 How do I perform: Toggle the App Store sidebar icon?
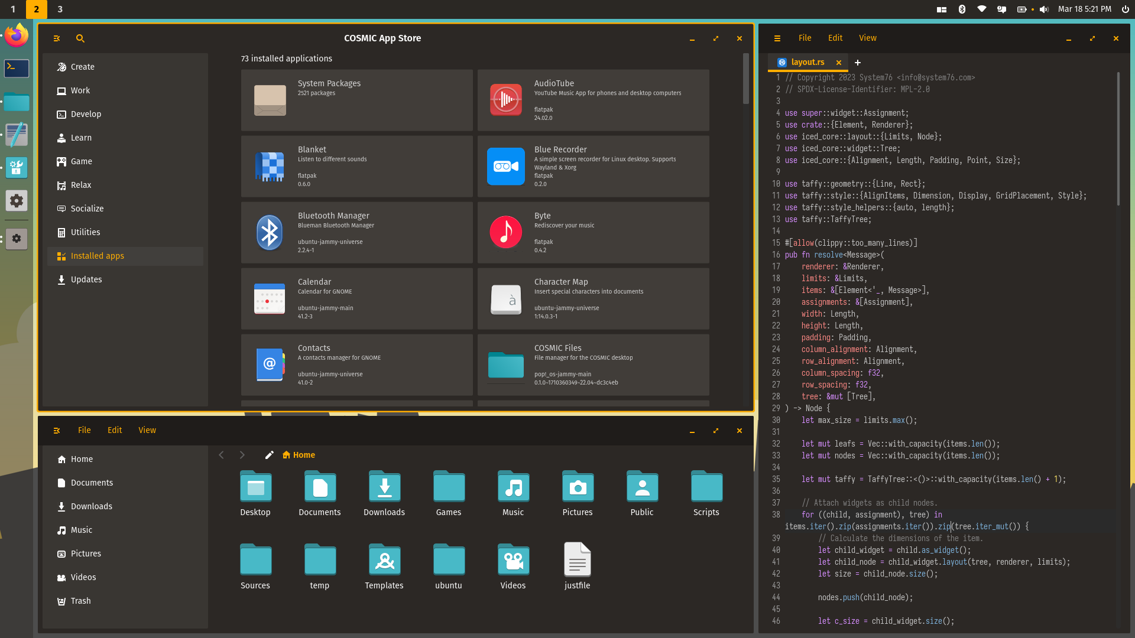pyautogui.click(x=57, y=38)
